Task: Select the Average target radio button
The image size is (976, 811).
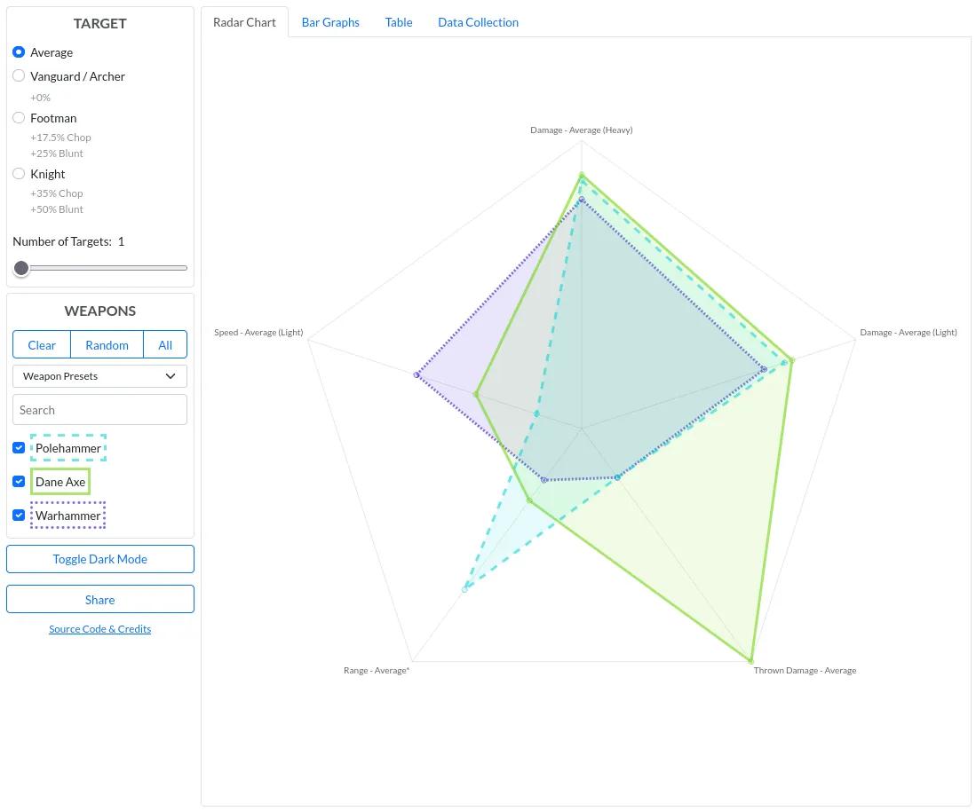Action: coord(19,52)
